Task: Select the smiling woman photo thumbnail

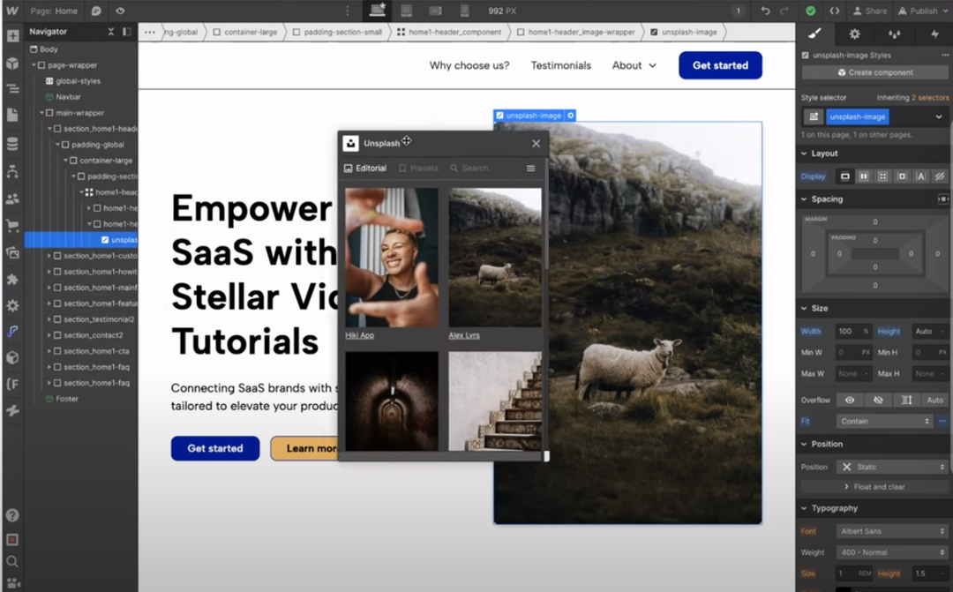Action: click(392, 258)
